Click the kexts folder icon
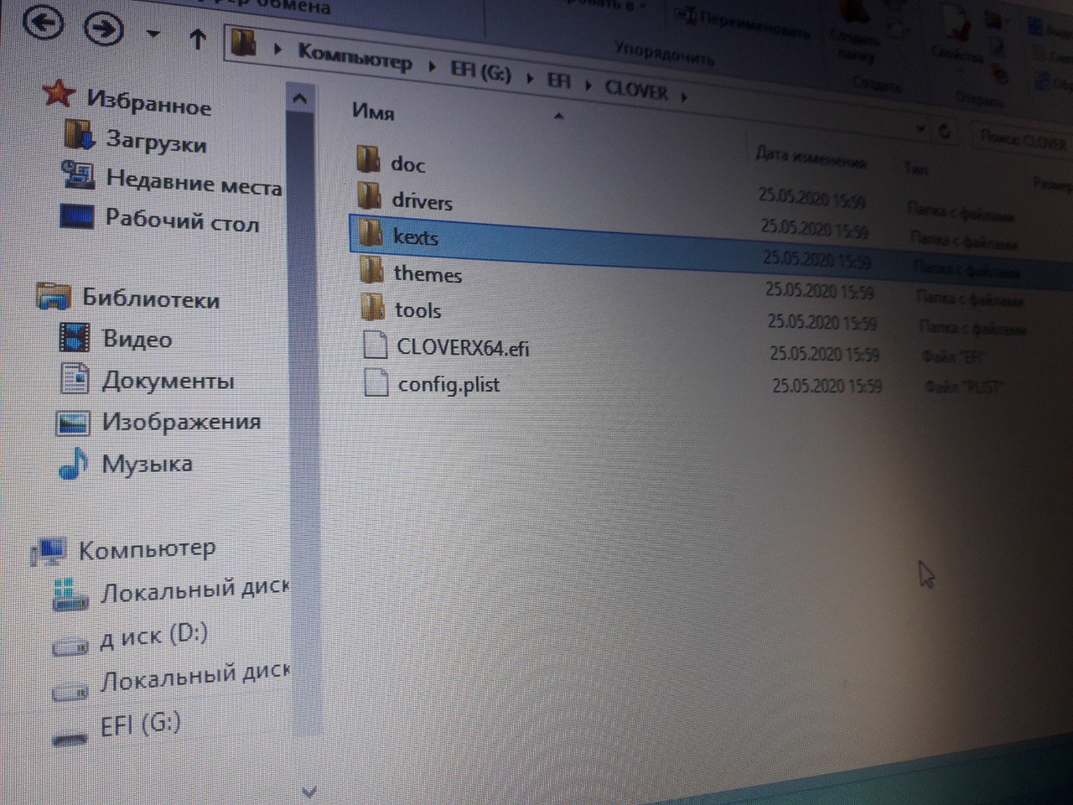Viewport: 1073px width, 805px height. click(371, 233)
